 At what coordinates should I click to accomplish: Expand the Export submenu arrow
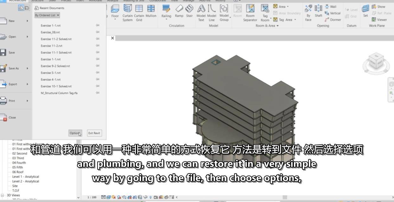point(27,84)
